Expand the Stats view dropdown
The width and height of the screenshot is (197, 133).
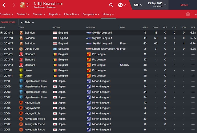[27, 23]
